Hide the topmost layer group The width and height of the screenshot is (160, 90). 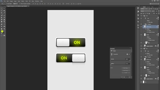point(141,16)
